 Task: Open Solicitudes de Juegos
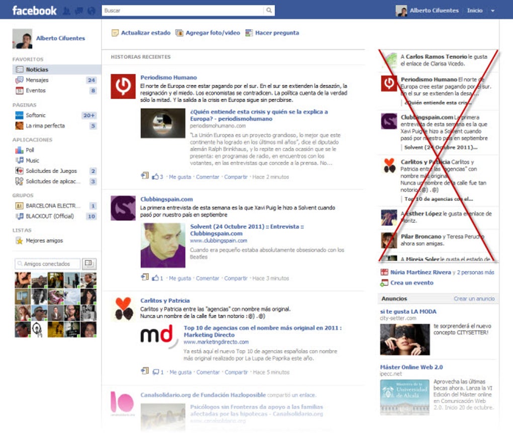(x=51, y=170)
